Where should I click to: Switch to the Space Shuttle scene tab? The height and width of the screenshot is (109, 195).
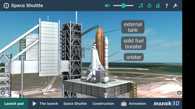(x=75, y=103)
